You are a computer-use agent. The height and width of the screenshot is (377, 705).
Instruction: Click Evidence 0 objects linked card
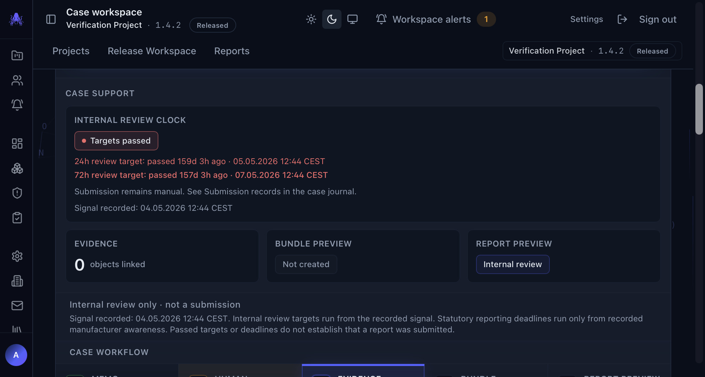(x=162, y=256)
